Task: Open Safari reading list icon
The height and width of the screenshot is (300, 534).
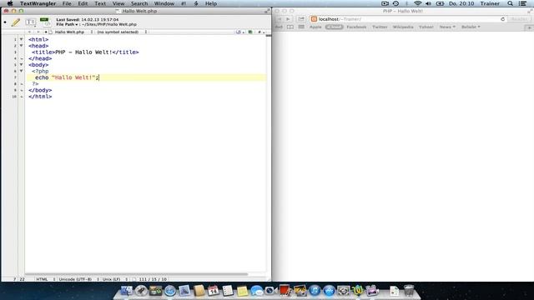Action: (x=290, y=27)
